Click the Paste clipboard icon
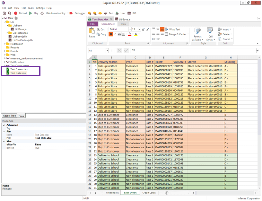This screenshot has height=201, width=262. 92,31
